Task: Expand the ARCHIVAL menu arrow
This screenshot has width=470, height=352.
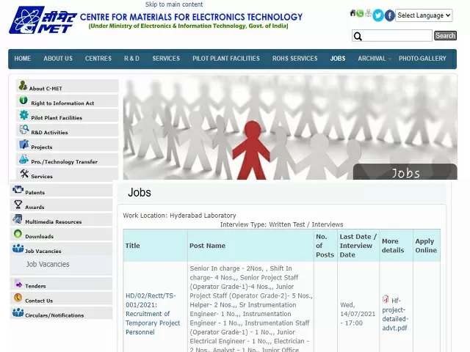Action: tap(390, 59)
